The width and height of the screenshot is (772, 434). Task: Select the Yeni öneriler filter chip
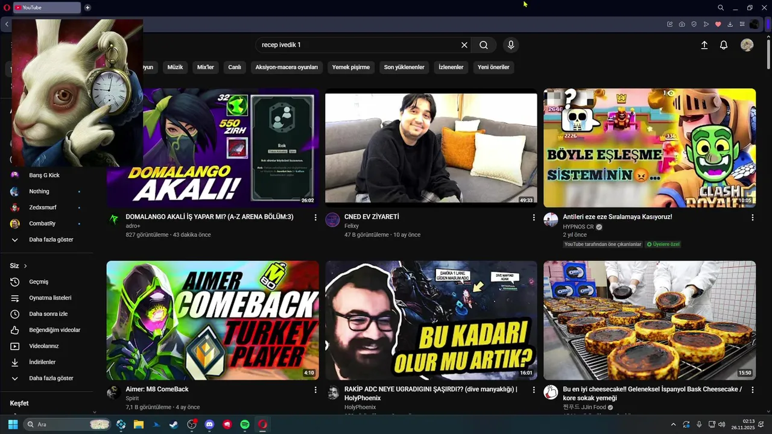[x=493, y=67]
